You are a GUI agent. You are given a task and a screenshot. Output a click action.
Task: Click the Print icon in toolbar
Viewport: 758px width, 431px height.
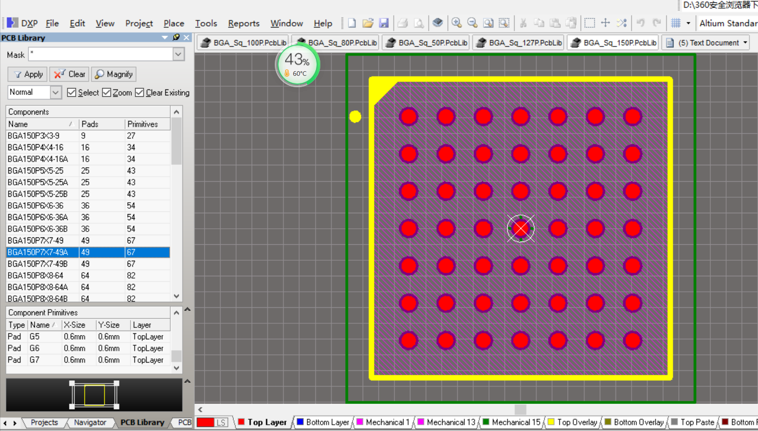click(x=403, y=23)
